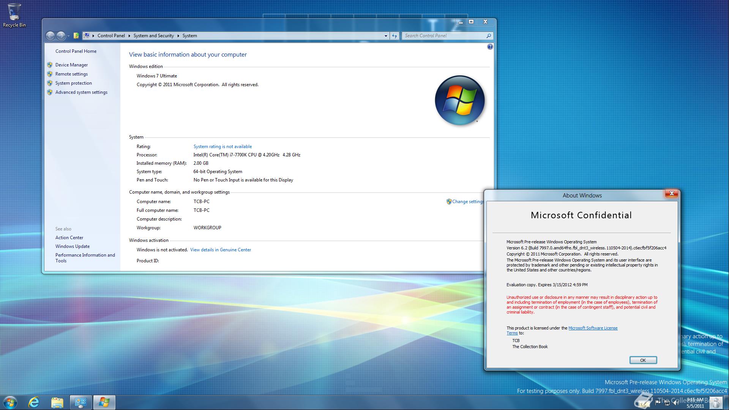729x410 pixels.
Task: Click shield icon next to Device Manager
Action: (50, 65)
